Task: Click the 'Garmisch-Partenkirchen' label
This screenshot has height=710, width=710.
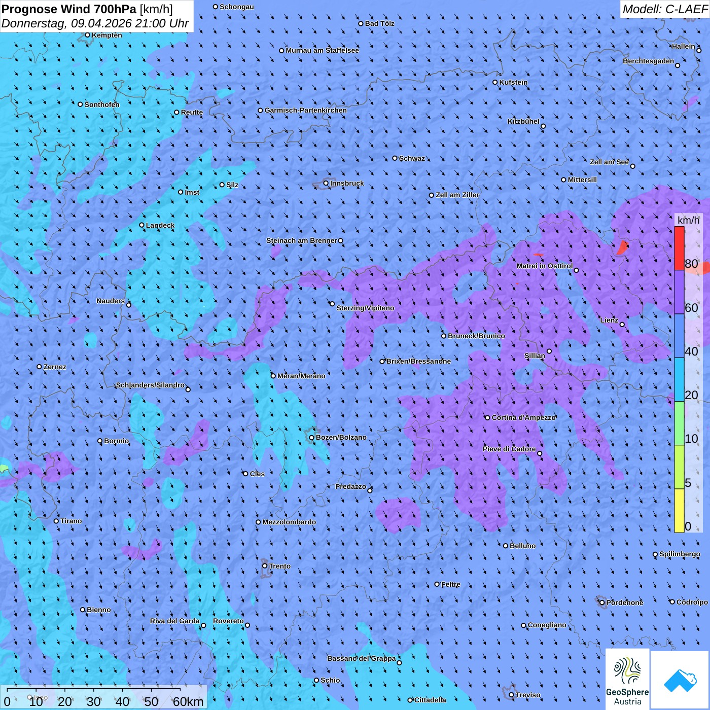Action: [306, 110]
